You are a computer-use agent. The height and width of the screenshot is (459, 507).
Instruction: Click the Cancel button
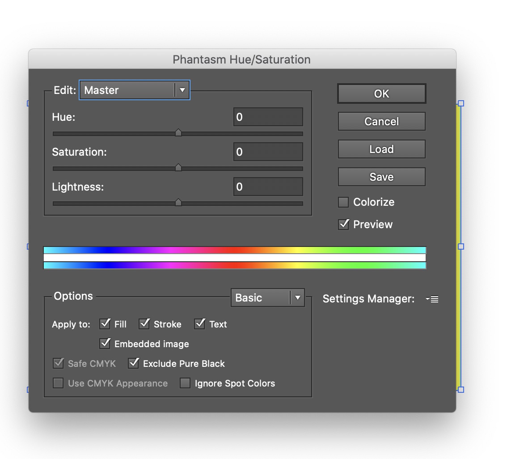[x=381, y=122]
